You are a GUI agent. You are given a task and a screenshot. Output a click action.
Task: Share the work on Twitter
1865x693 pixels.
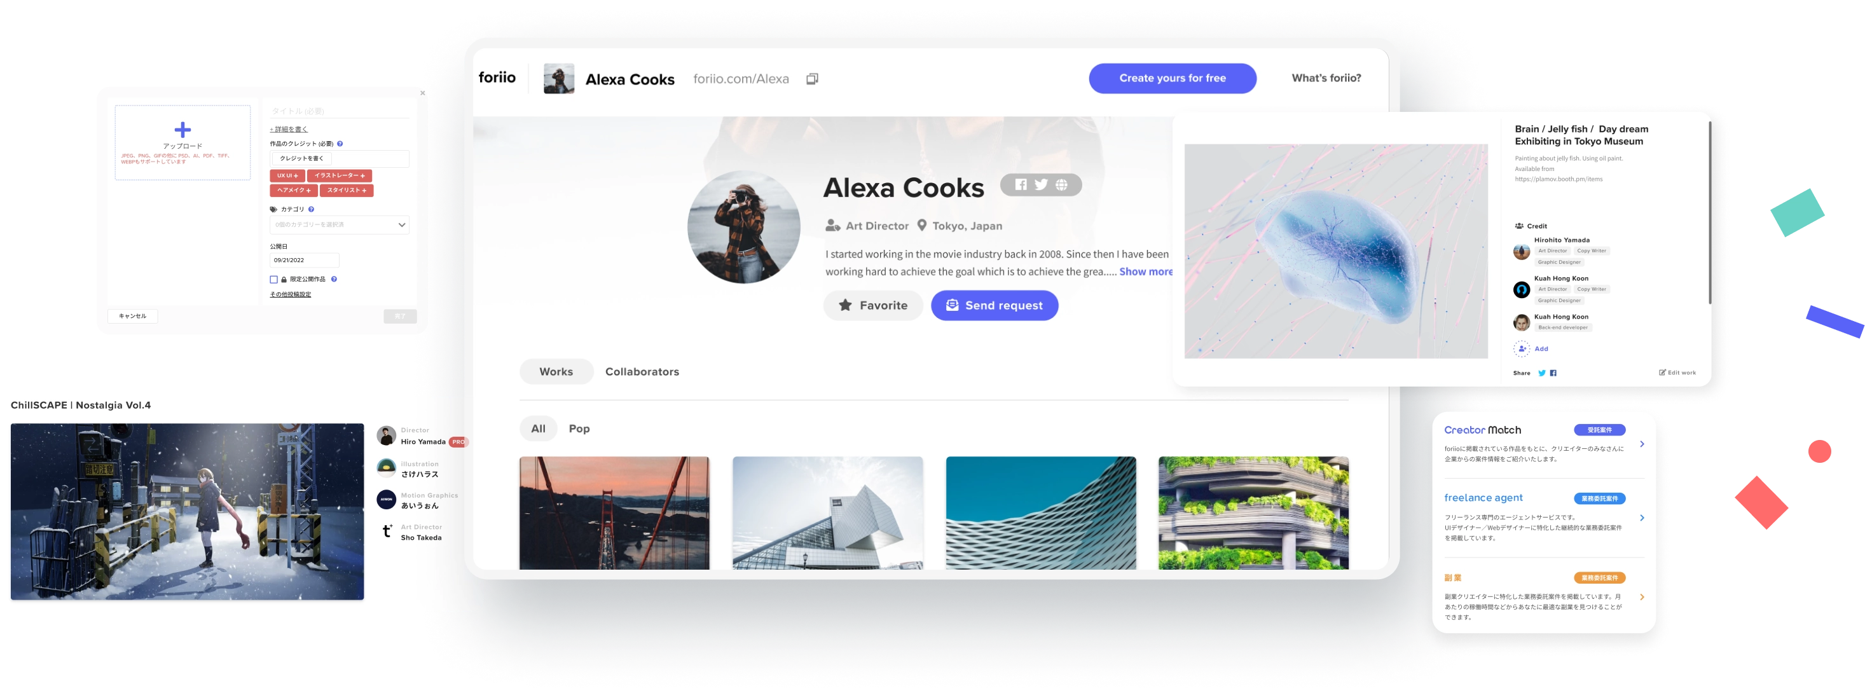pyautogui.click(x=1542, y=373)
